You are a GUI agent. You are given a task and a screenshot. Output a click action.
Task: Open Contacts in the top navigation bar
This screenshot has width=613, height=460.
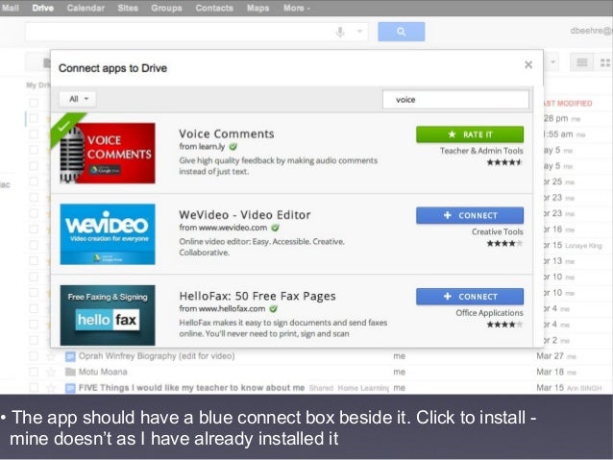point(214,8)
